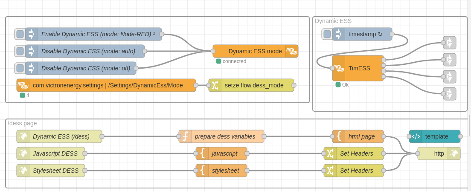Select html page node label
Image resolution: width=471 pixels, height=191 pixels.
point(361,136)
